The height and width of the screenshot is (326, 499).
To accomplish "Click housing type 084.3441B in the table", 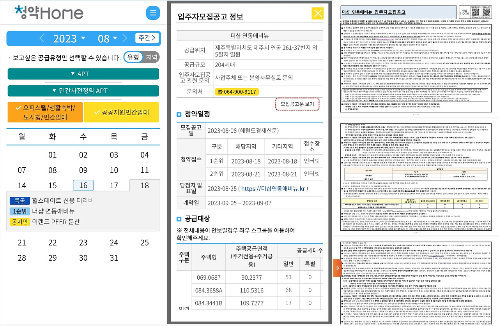I will point(208,303).
